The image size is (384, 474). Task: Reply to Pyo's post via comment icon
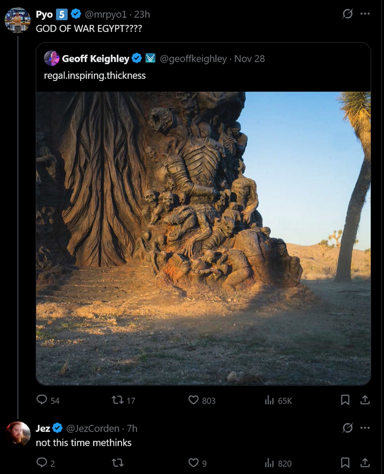pyautogui.click(x=42, y=400)
